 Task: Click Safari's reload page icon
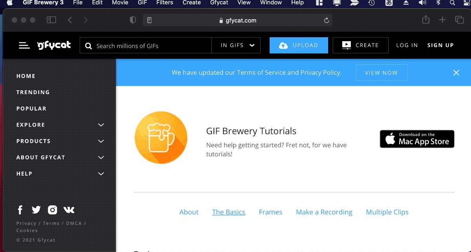pos(326,20)
